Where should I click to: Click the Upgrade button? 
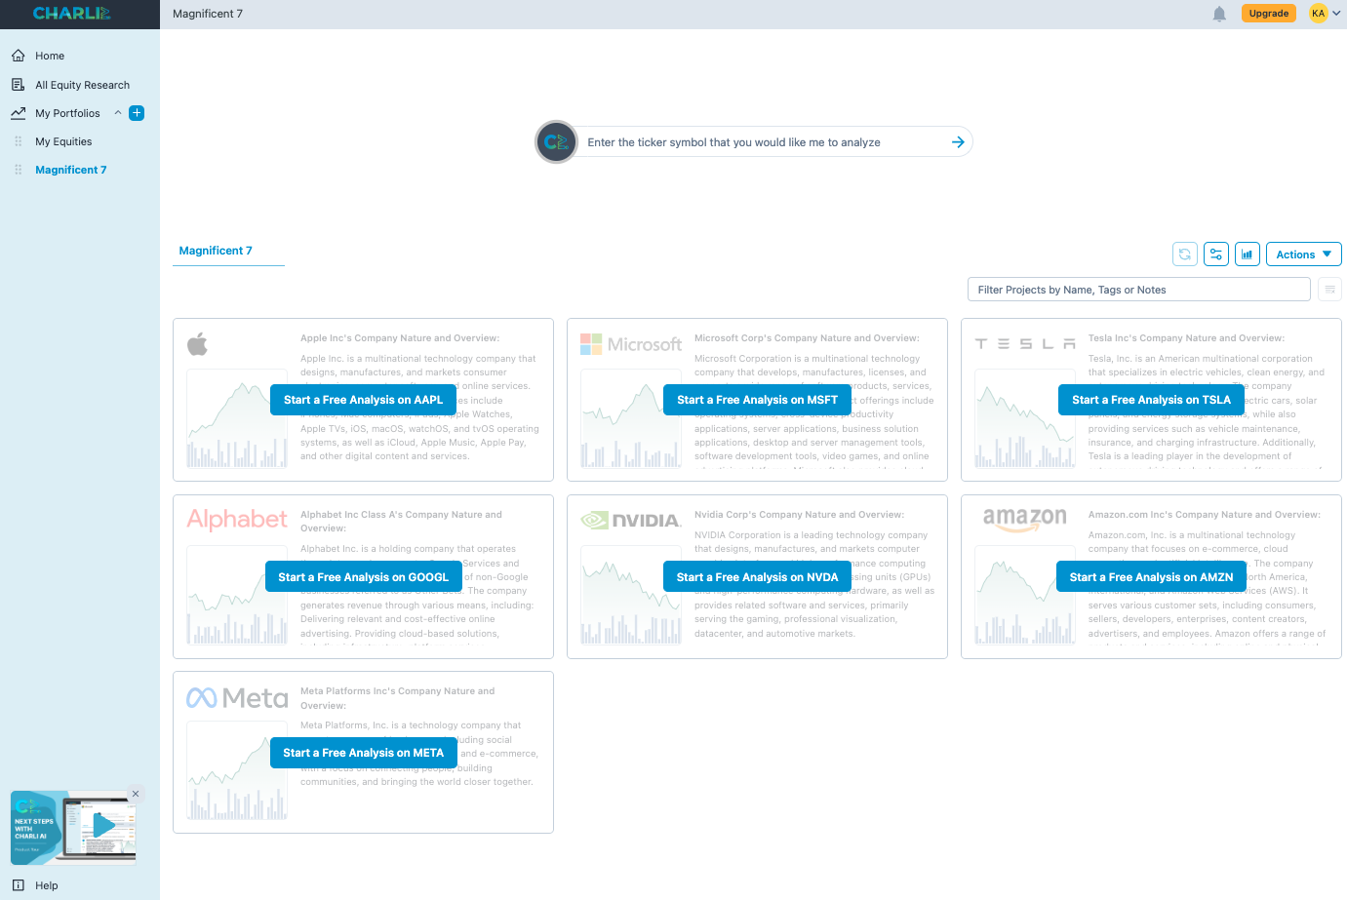point(1269,14)
